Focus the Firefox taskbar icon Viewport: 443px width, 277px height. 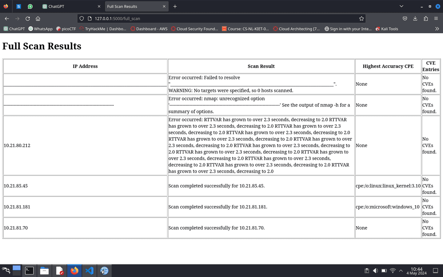tap(74, 271)
